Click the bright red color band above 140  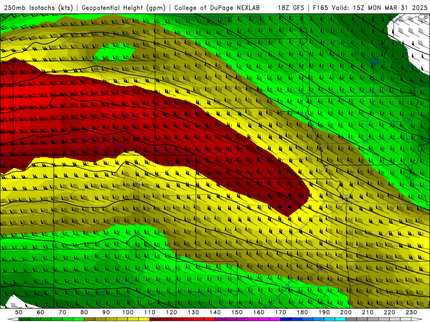click(x=210, y=319)
